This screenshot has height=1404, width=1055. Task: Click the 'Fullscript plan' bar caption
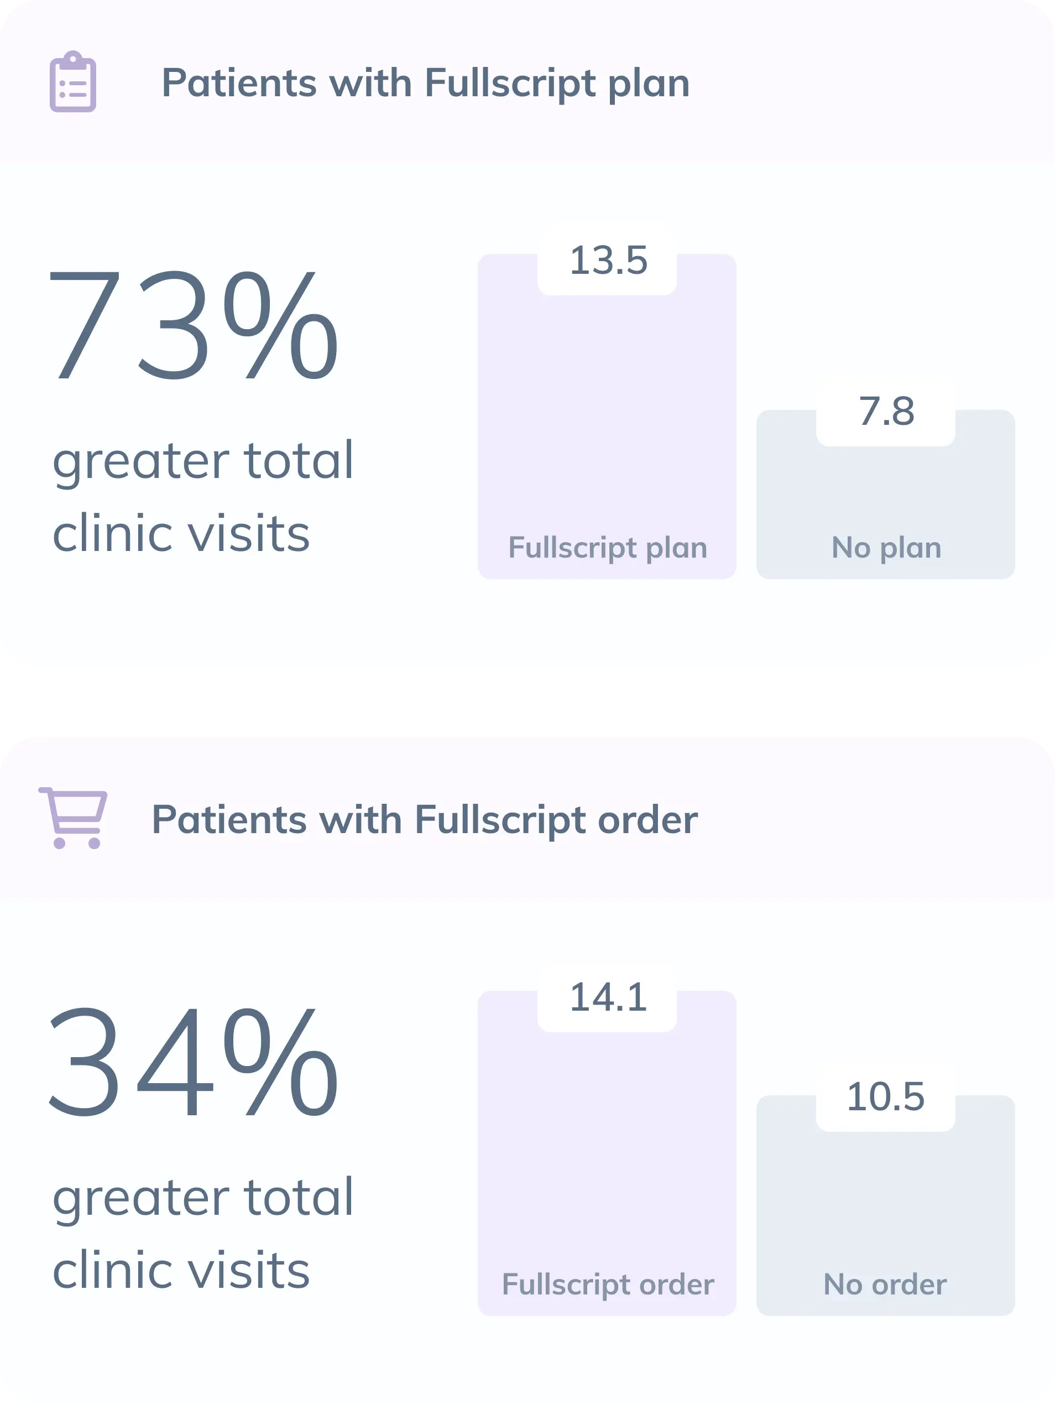(x=607, y=548)
